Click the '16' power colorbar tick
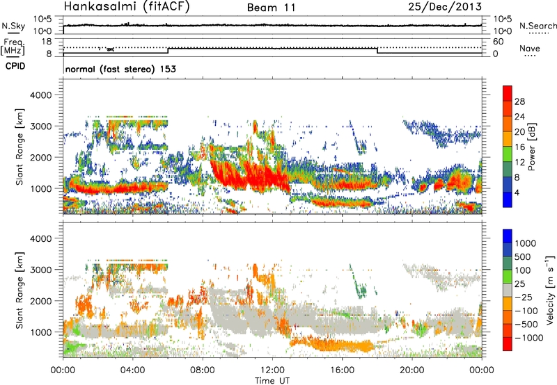Viewport: 557px width, 385px height. pos(519,147)
